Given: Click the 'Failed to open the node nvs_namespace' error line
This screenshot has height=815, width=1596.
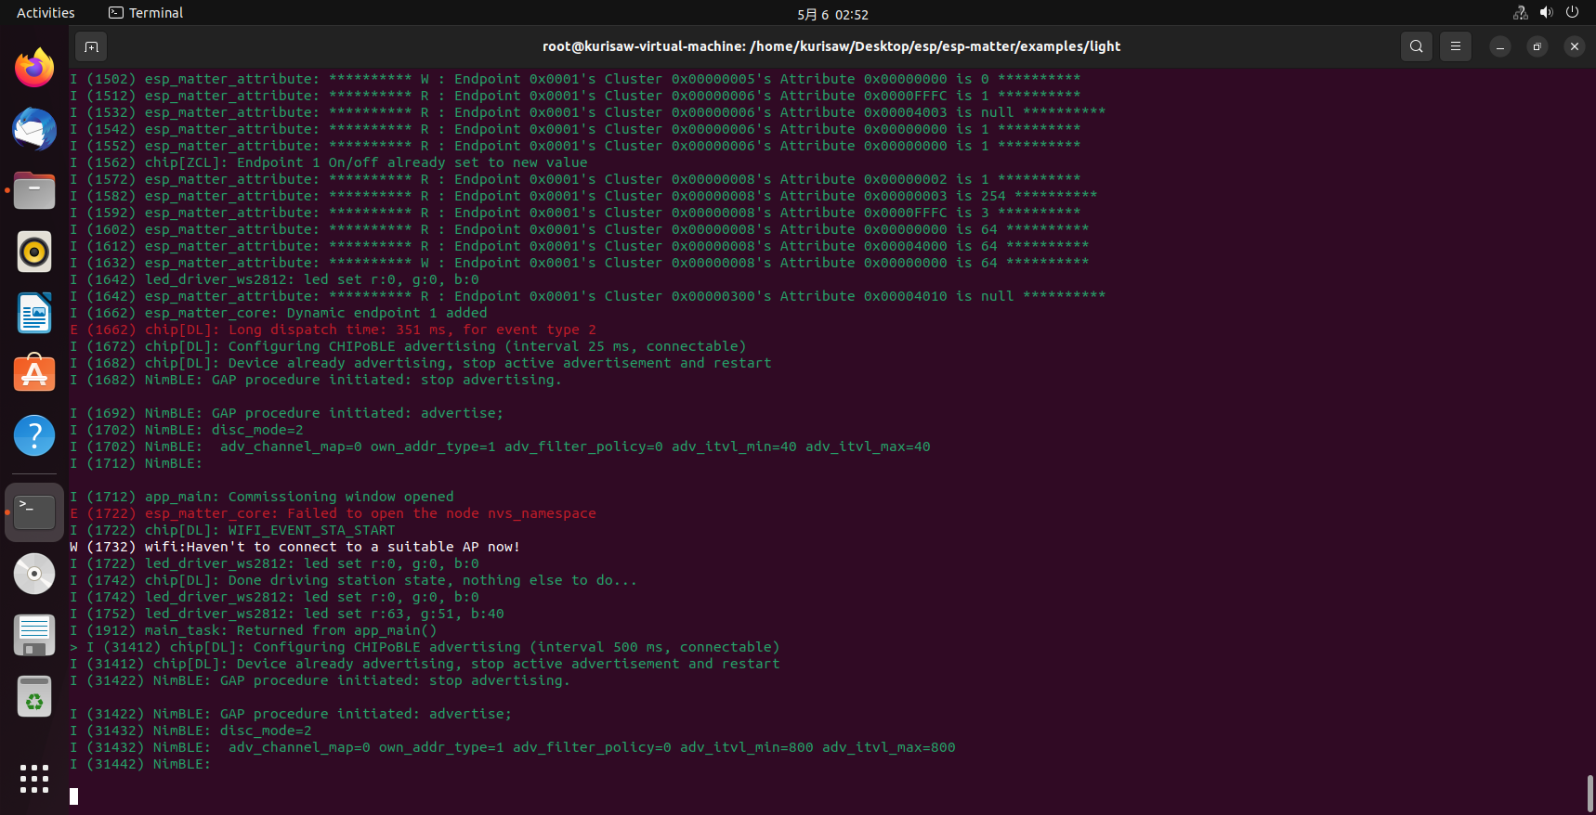Looking at the screenshot, I should [333, 513].
